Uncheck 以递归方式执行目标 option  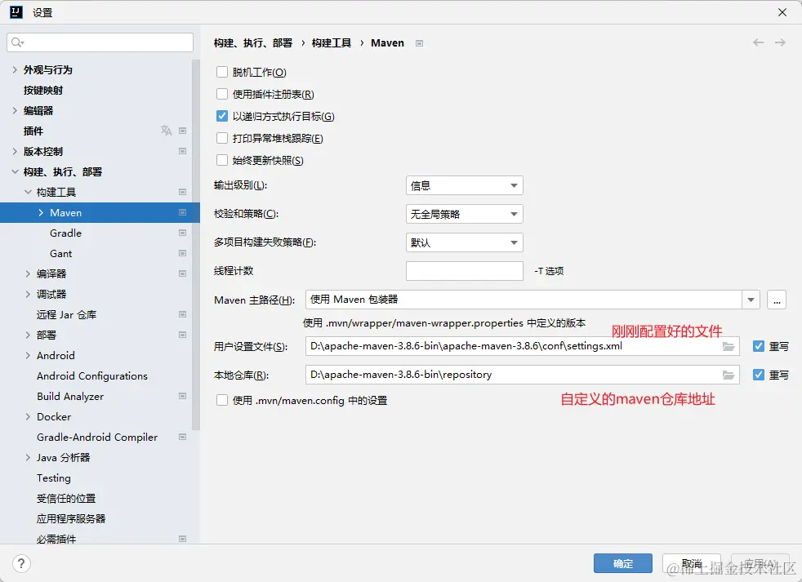click(222, 116)
